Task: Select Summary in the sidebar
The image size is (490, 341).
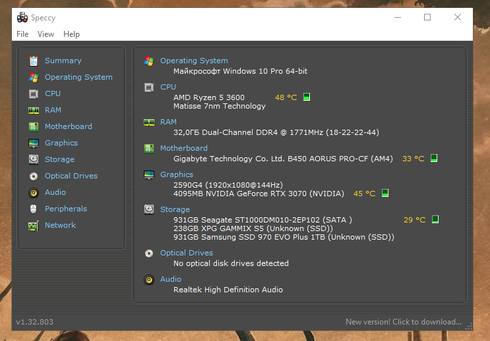Action: pyautogui.click(x=63, y=61)
